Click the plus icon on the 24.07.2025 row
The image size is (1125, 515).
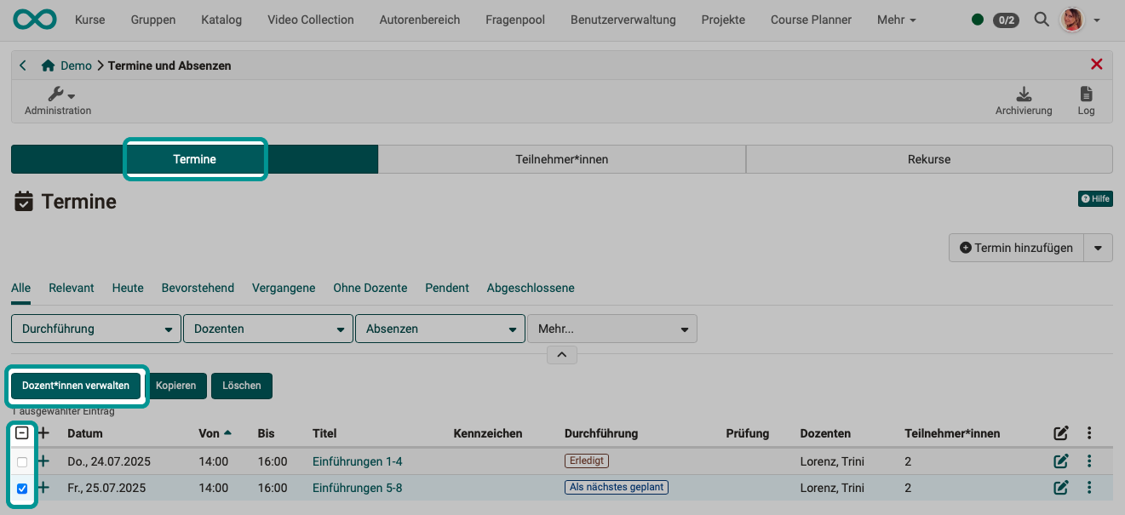[43, 460]
